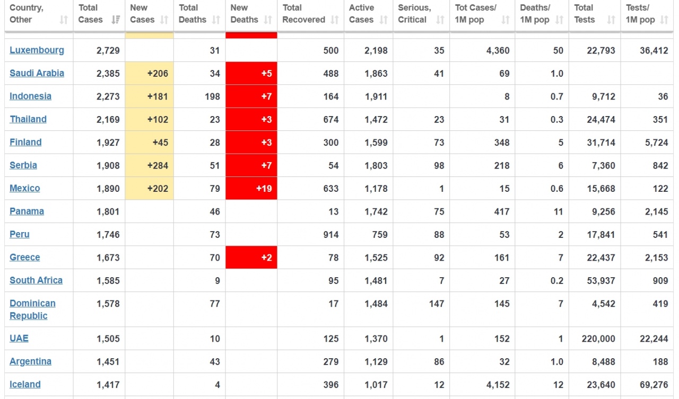Follow the Indonesia link
Screen dimensions: 679x399
pos(30,96)
